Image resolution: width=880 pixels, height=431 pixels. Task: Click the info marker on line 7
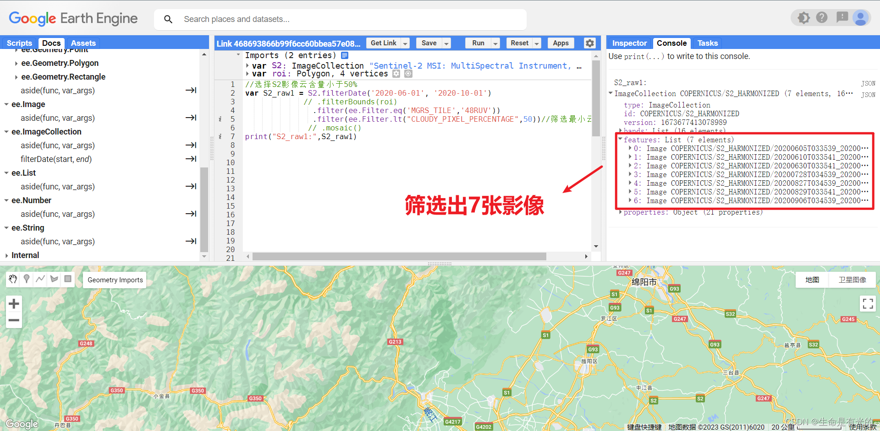point(220,136)
